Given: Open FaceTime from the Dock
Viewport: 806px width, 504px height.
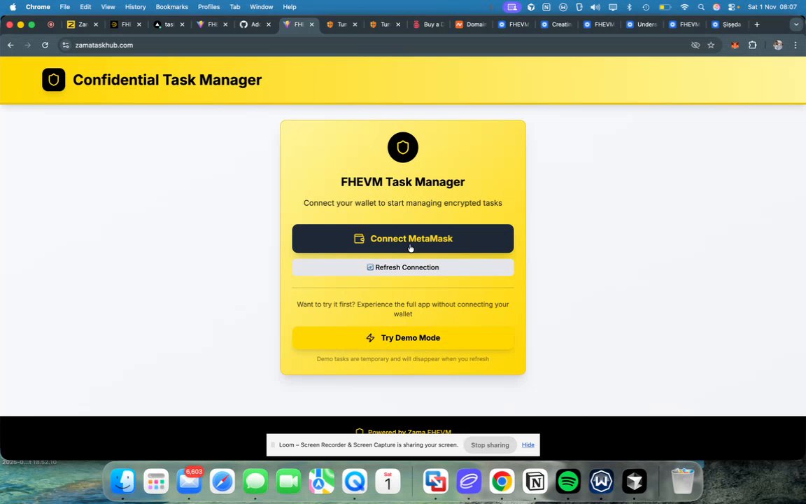Looking at the screenshot, I should 288,482.
